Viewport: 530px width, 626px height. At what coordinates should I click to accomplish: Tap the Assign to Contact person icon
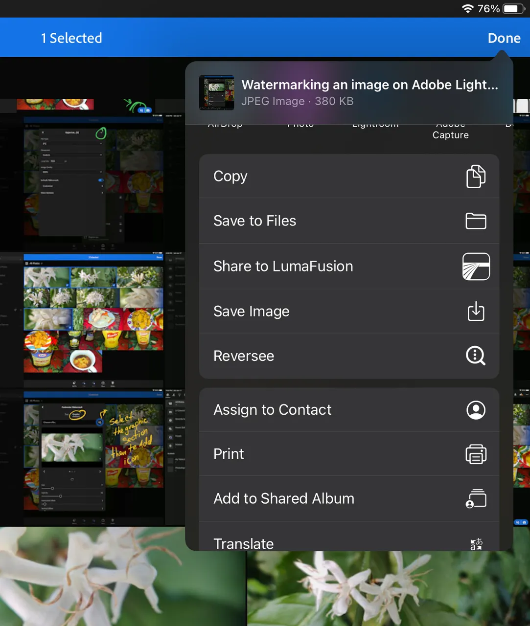[x=476, y=410]
